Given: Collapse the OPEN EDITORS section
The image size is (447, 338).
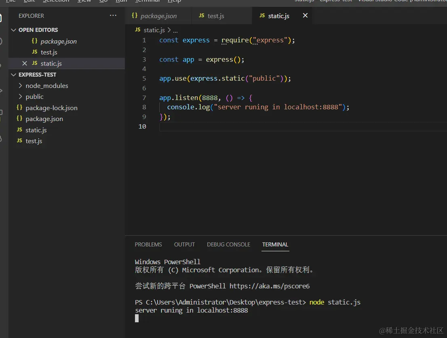Looking at the screenshot, I should [14, 30].
